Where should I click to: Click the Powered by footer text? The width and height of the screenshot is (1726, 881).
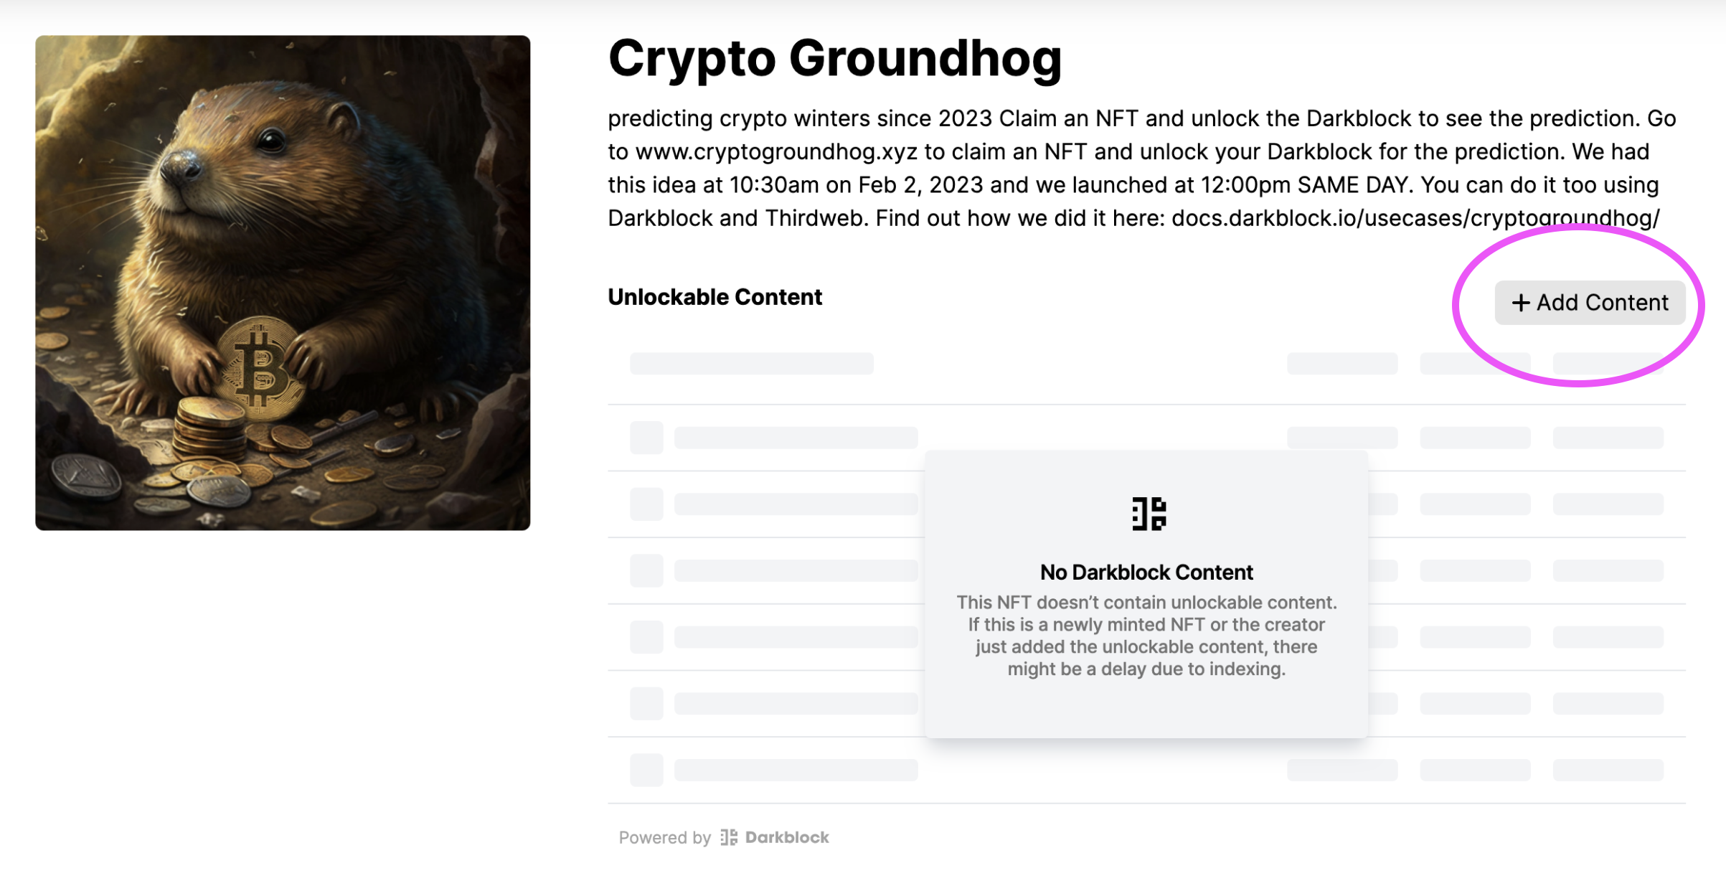(x=664, y=837)
